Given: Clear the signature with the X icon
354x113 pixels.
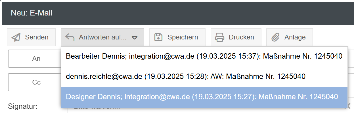Looking at the screenshot, I should click(348, 106).
